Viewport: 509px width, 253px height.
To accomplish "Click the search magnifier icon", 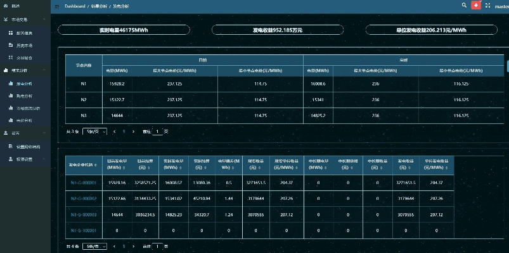I will point(463,5).
